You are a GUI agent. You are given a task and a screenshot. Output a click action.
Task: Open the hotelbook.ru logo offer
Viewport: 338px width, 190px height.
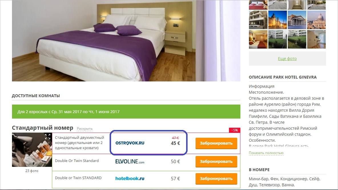click(130, 179)
